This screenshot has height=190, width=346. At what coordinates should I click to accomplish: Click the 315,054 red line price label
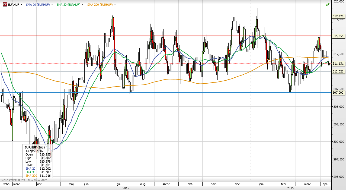pos(338,36)
